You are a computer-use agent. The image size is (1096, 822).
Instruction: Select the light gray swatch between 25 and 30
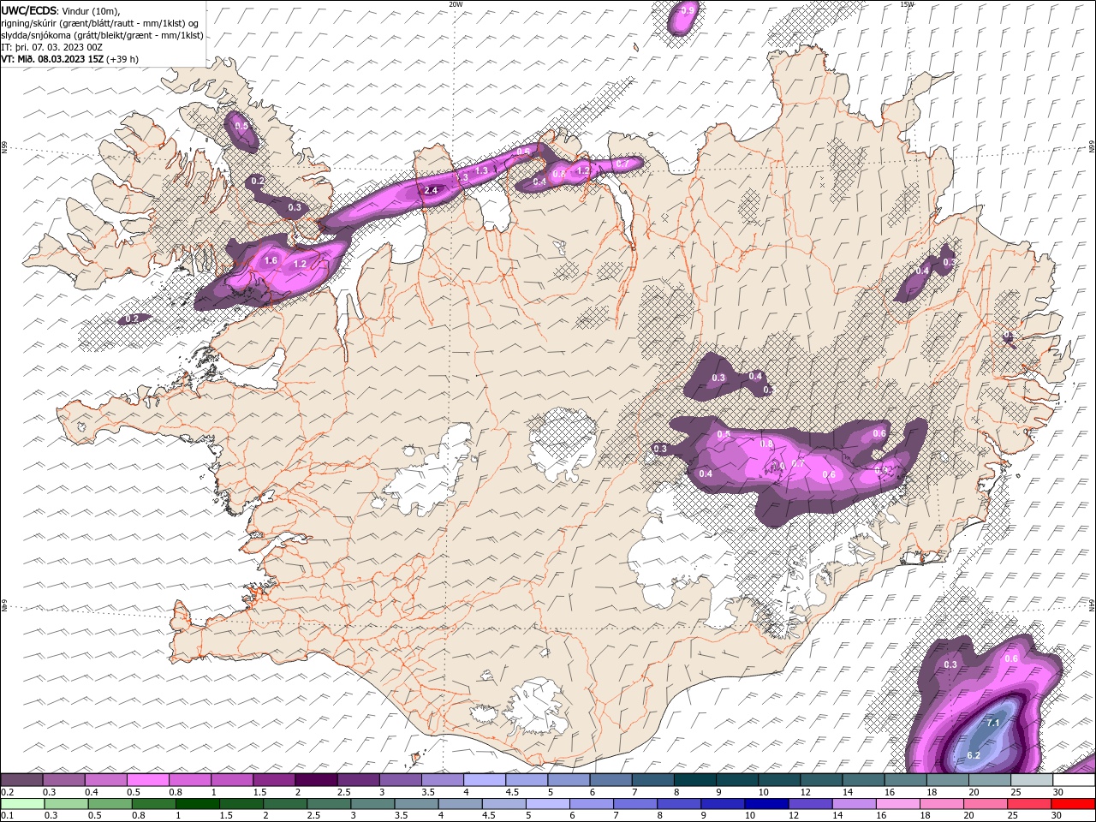pos(1031,780)
